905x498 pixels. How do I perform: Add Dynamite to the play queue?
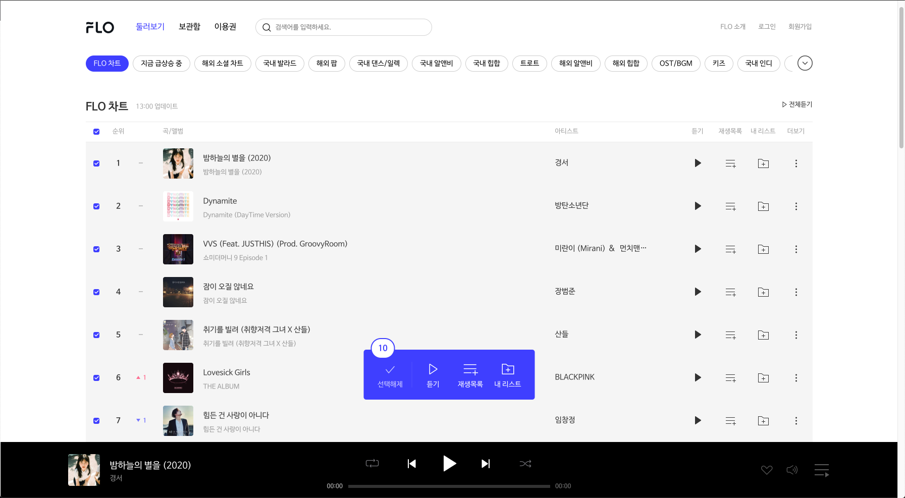coord(730,206)
